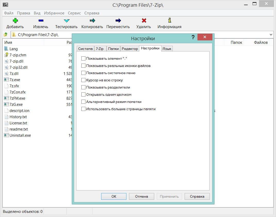Open the Файл menu
Viewport: 276px width, 217px height.
click(9, 13)
